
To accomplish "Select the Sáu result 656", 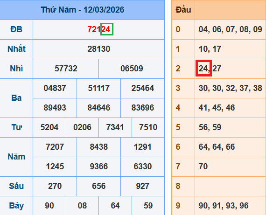I will 99,186.
